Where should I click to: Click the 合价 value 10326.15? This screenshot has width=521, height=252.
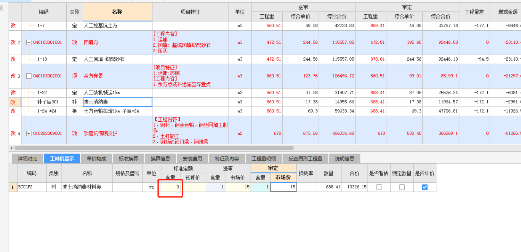pos(354,187)
